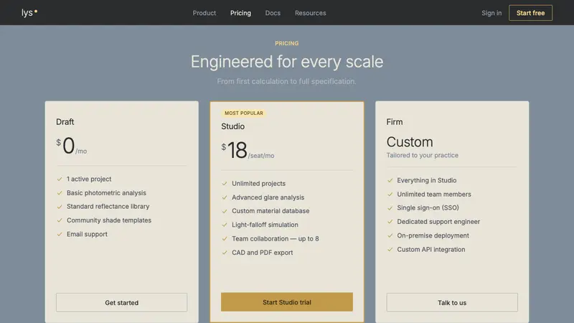Click the checkmark beside Everything in Studio
The width and height of the screenshot is (574, 323).
coord(390,180)
